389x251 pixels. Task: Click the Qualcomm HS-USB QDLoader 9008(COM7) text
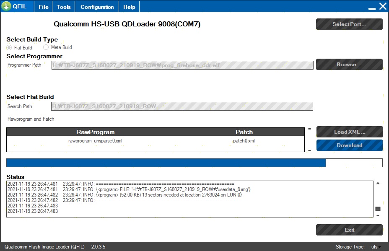[x=127, y=24]
